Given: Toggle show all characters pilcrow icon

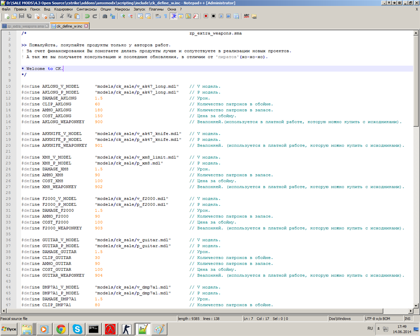Looking at the screenshot, I should click(165, 16).
